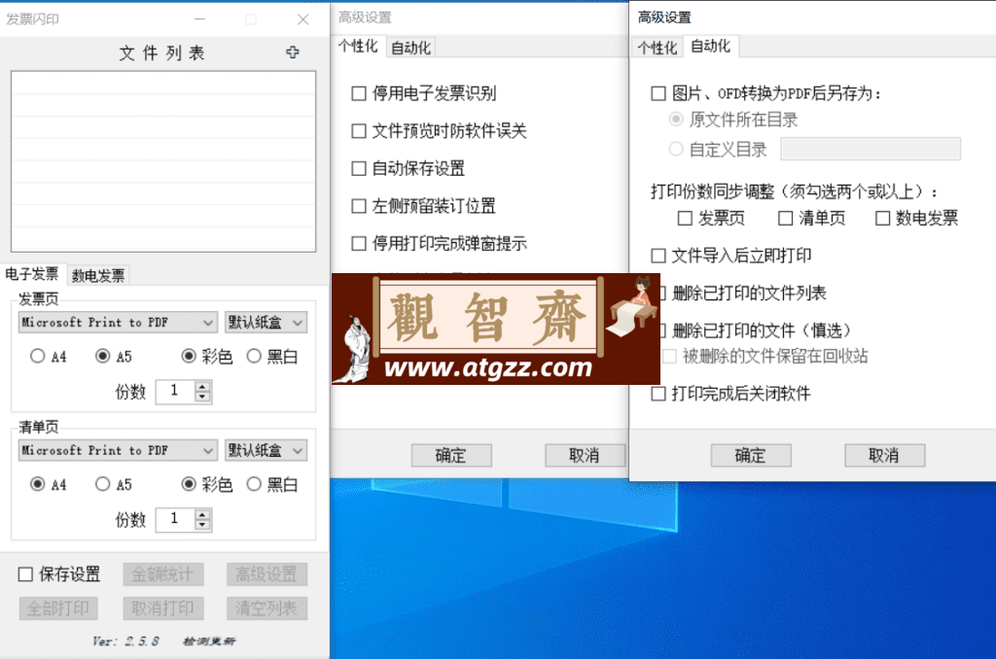
Task: Click 金额统计 button
Action: (x=162, y=574)
